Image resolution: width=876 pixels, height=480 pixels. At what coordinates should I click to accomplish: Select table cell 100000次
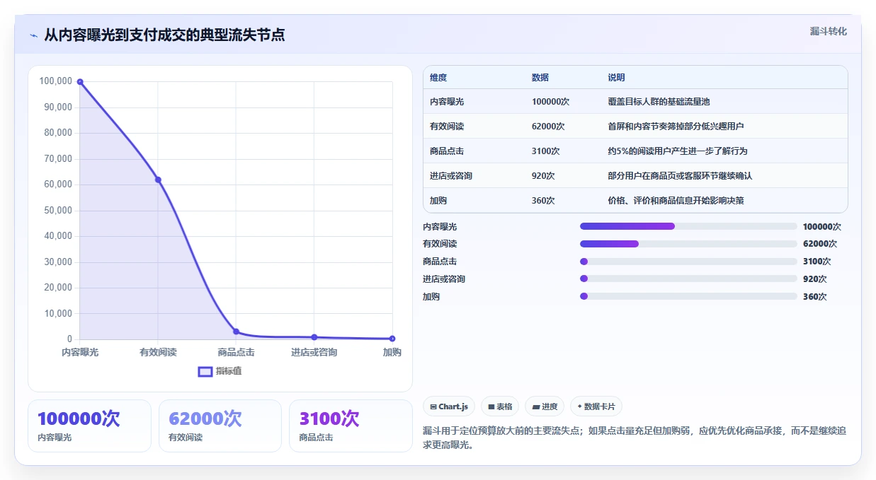(x=550, y=102)
